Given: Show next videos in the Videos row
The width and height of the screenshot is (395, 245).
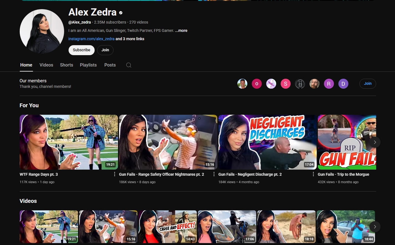Looking at the screenshot, I should click(375, 227).
